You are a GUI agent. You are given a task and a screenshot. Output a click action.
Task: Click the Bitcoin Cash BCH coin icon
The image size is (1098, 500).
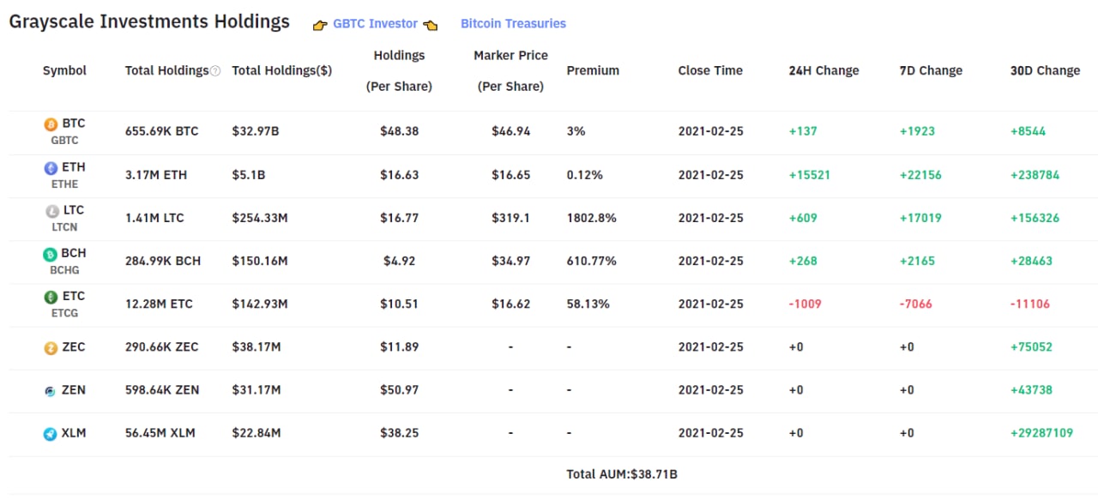[x=51, y=255]
